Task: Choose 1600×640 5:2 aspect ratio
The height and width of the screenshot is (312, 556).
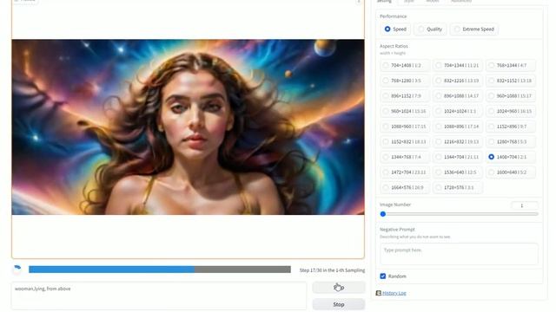Action: [510, 172]
